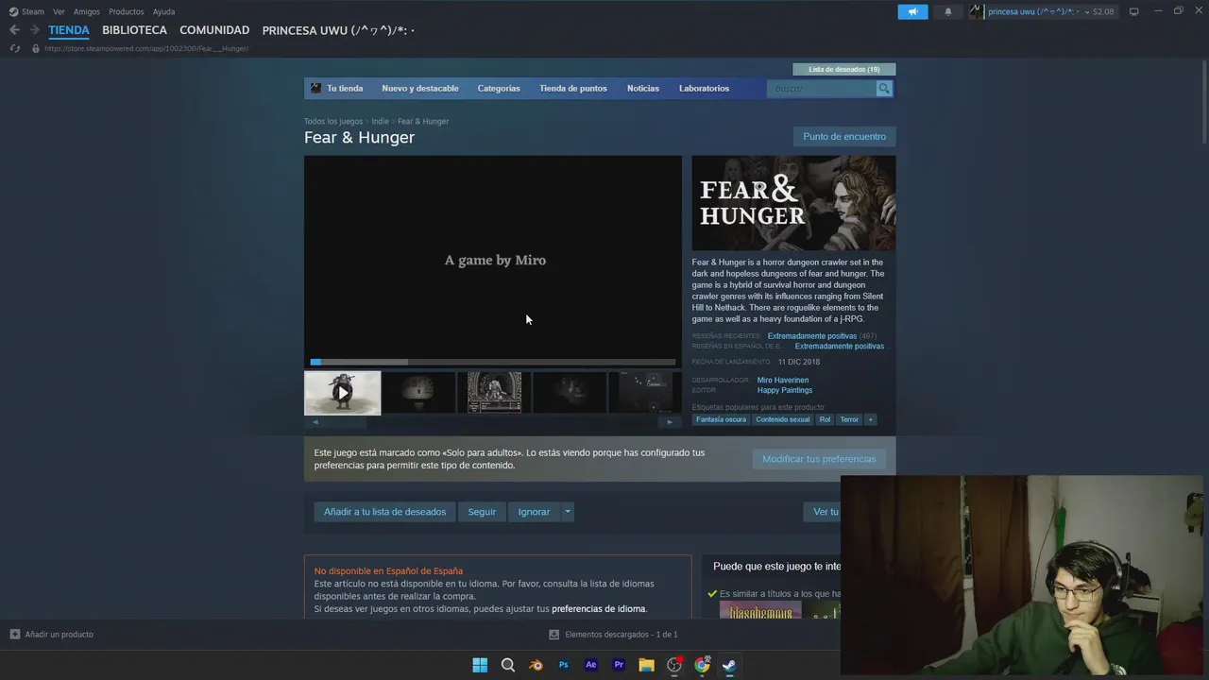Launch Blender from the taskbar
The height and width of the screenshot is (680, 1209).
coord(536,665)
